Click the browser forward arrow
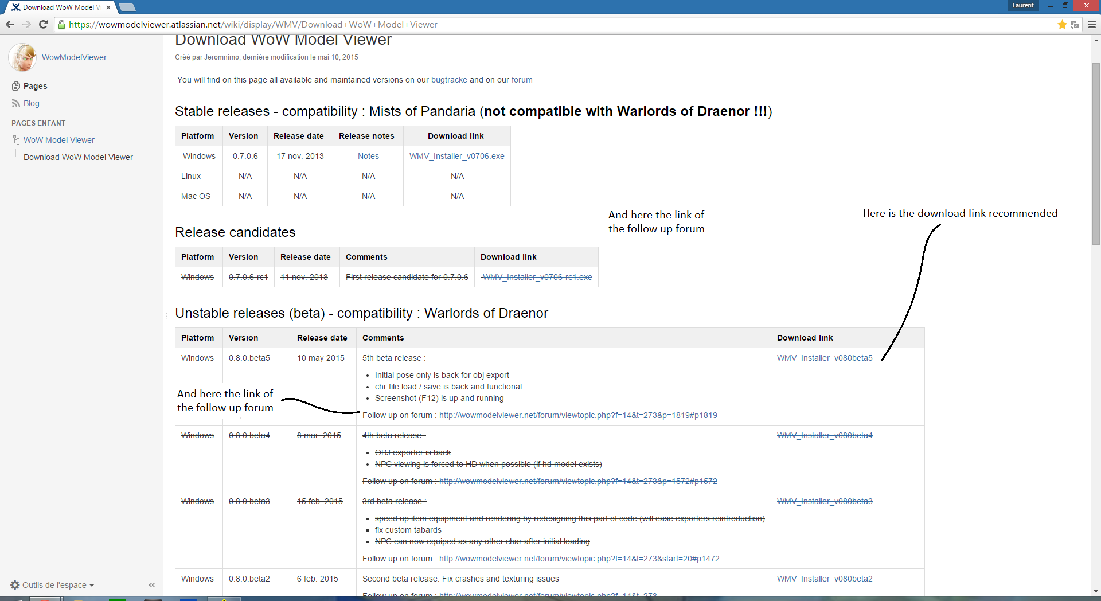The image size is (1101, 601). click(x=26, y=24)
